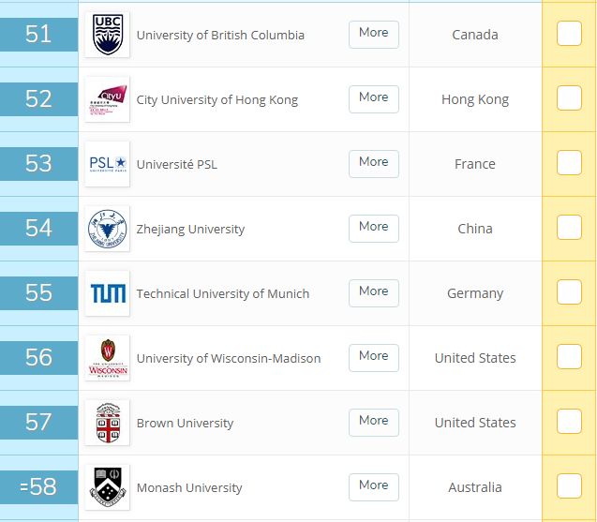This screenshot has height=522, width=597.
Task: Expand More for City University of Hong Kong
Action: coord(373,97)
